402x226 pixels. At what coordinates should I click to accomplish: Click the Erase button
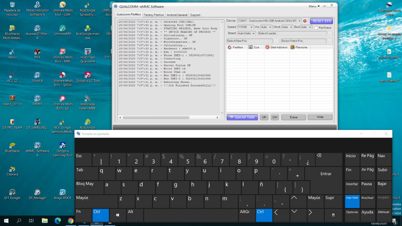(x=294, y=117)
